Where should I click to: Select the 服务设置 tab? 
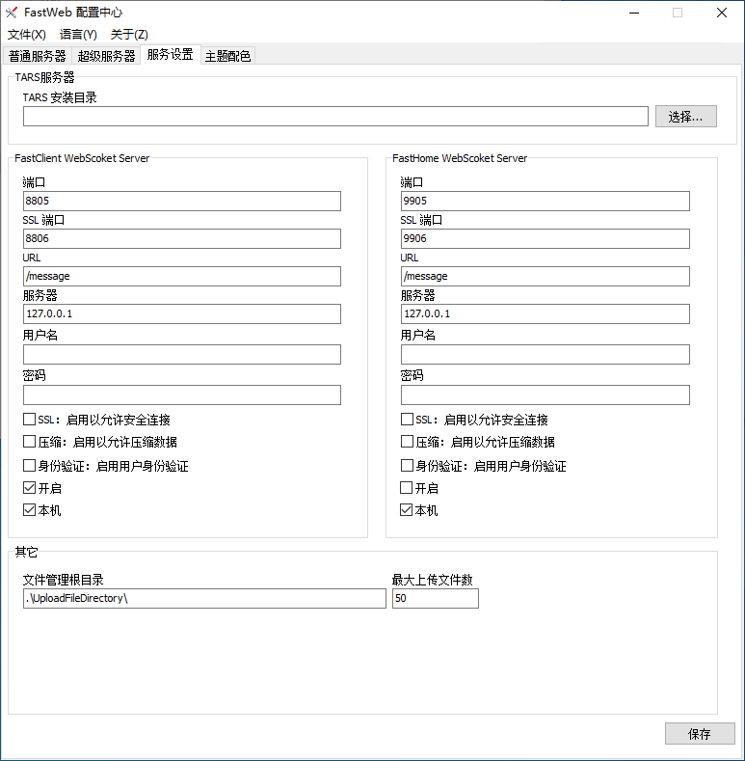click(x=171, y=54)
